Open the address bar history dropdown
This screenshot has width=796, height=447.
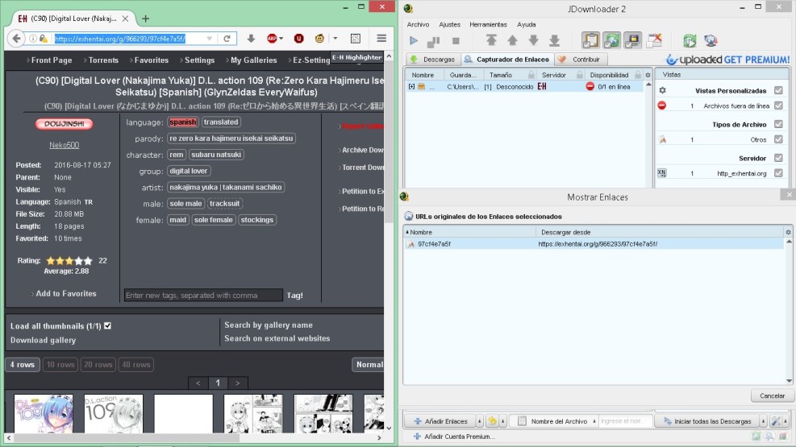click(210, 38)
